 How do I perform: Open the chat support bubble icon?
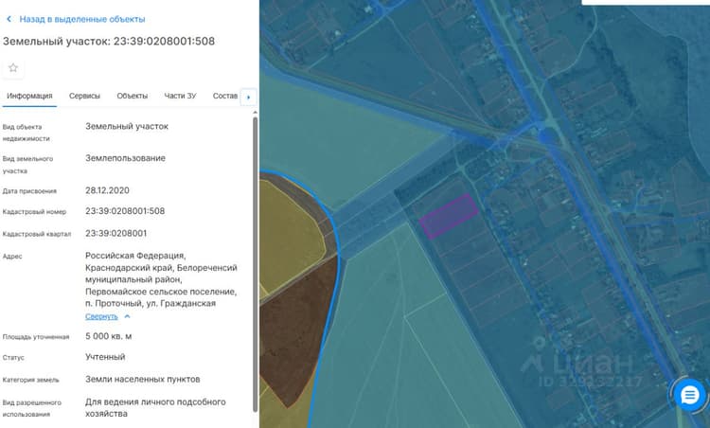[689, 395]
